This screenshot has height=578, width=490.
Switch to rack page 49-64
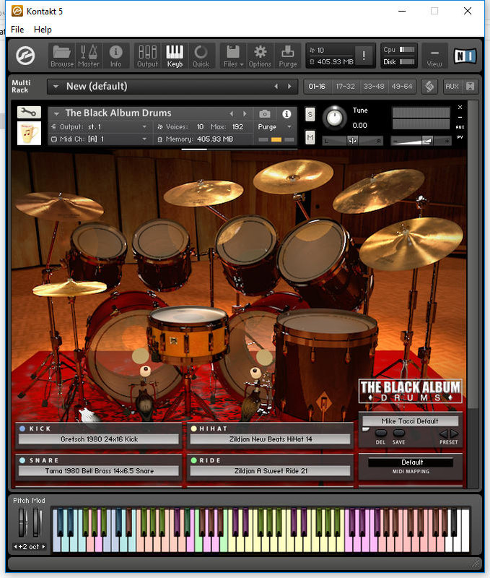click(x=402, y=87)
